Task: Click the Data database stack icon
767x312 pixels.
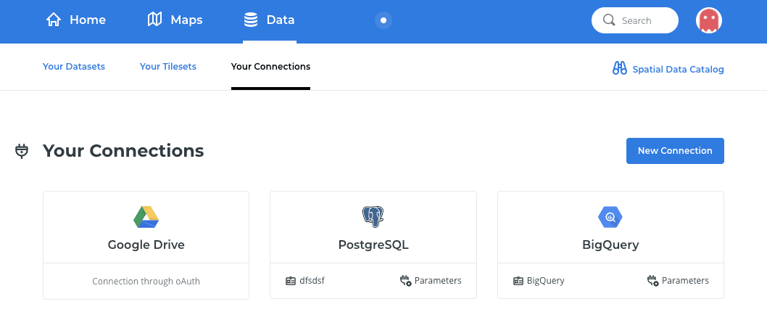Action: click(250, 20)
